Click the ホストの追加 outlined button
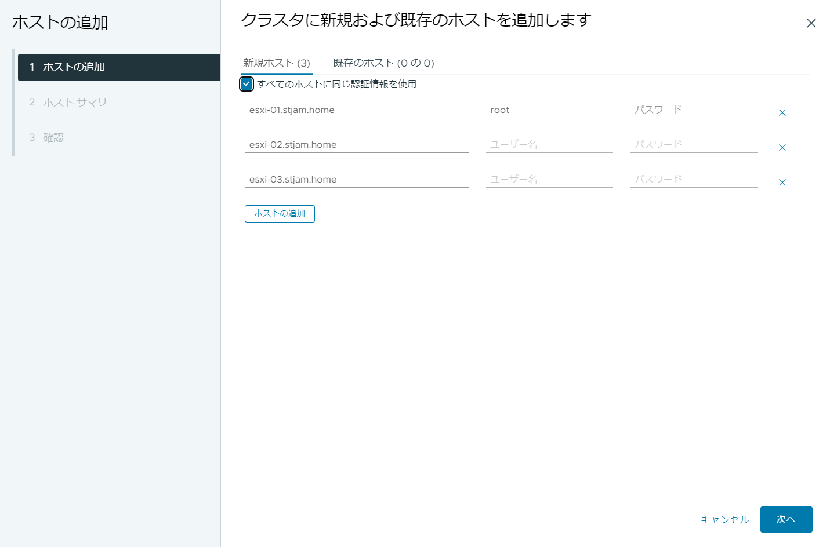This screenshot has height=547, width=830. pos(280,214)
